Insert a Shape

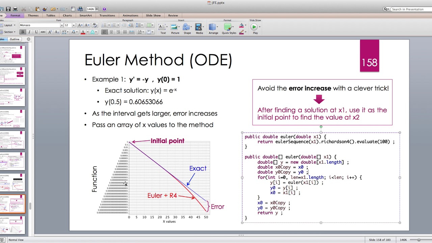coord(187,29)
